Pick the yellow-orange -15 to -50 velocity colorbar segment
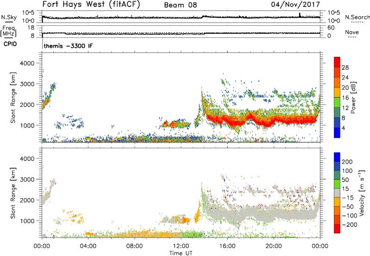 click(x=337, y=202)
